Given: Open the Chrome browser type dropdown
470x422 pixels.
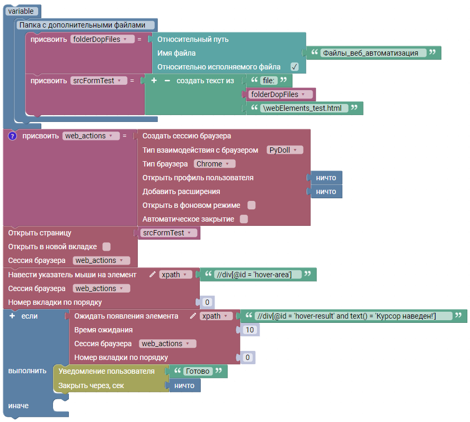Looking at the screenshot, I should (x=215, y=164).
